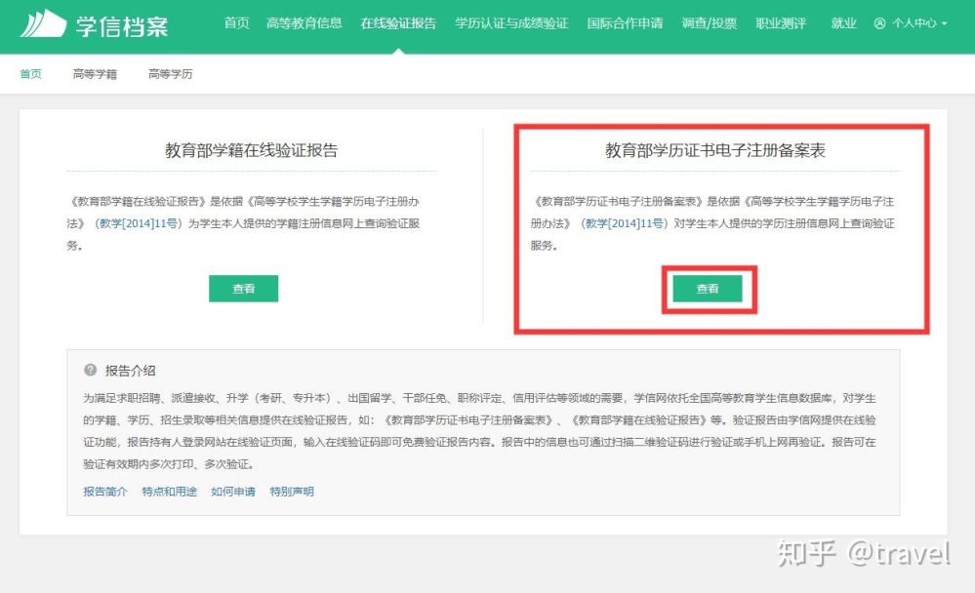Screen dimensions: 975x593
Task: Open the 高等教育信息 menu
Action: click(305, 23)
